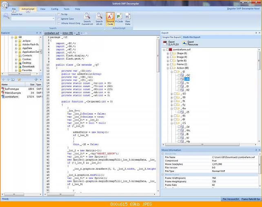Screen dimensions: 262x207
Task: Click the Register SWF Decompiler Now link
Action: 243,9
